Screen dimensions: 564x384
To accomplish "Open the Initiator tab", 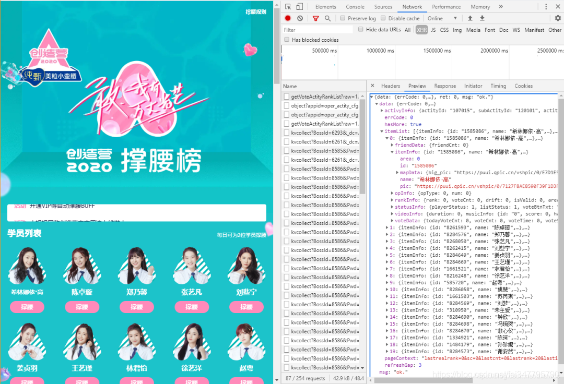I will 473,86.
